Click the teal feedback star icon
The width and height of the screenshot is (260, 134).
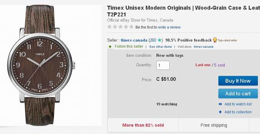pyautogui.click(x=159, y=40)
